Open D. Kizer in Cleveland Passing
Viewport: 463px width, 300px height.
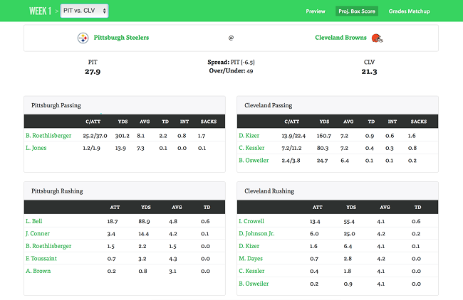[x=249, y=136]
